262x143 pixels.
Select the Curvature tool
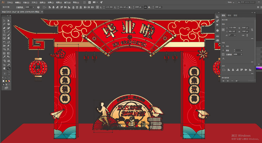point(8,28)
